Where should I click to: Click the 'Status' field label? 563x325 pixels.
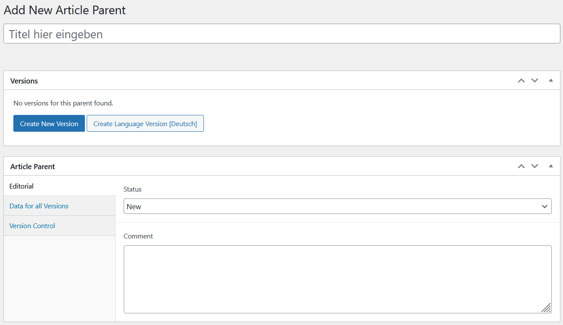coord(132,189)
